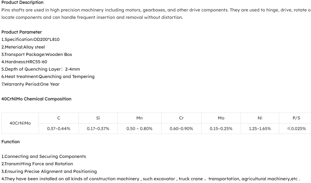Click the Ensuring Precise Alignment line
The width and height of the screenshot is (311, 183).
[x=49, y=172]
